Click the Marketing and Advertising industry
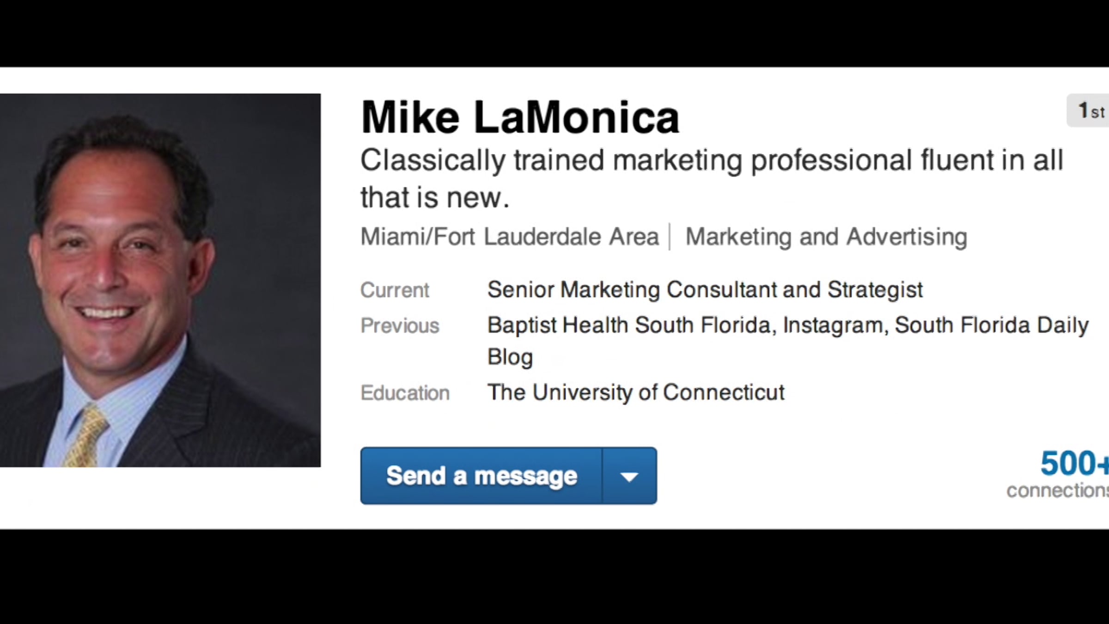1109x624 pixels. [826, 237]
